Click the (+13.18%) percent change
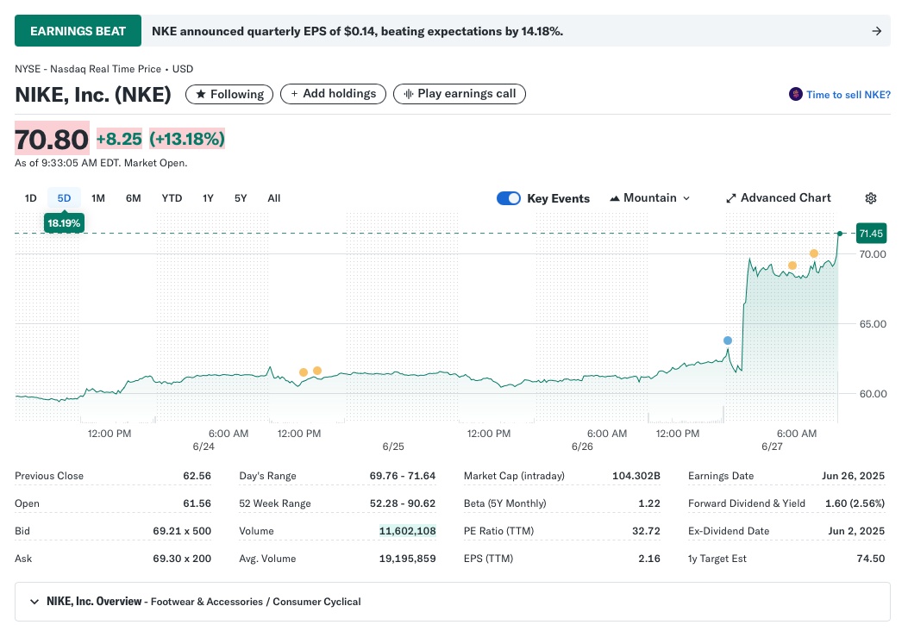This screenshot has width=908, height=631. tap(186, 139)
